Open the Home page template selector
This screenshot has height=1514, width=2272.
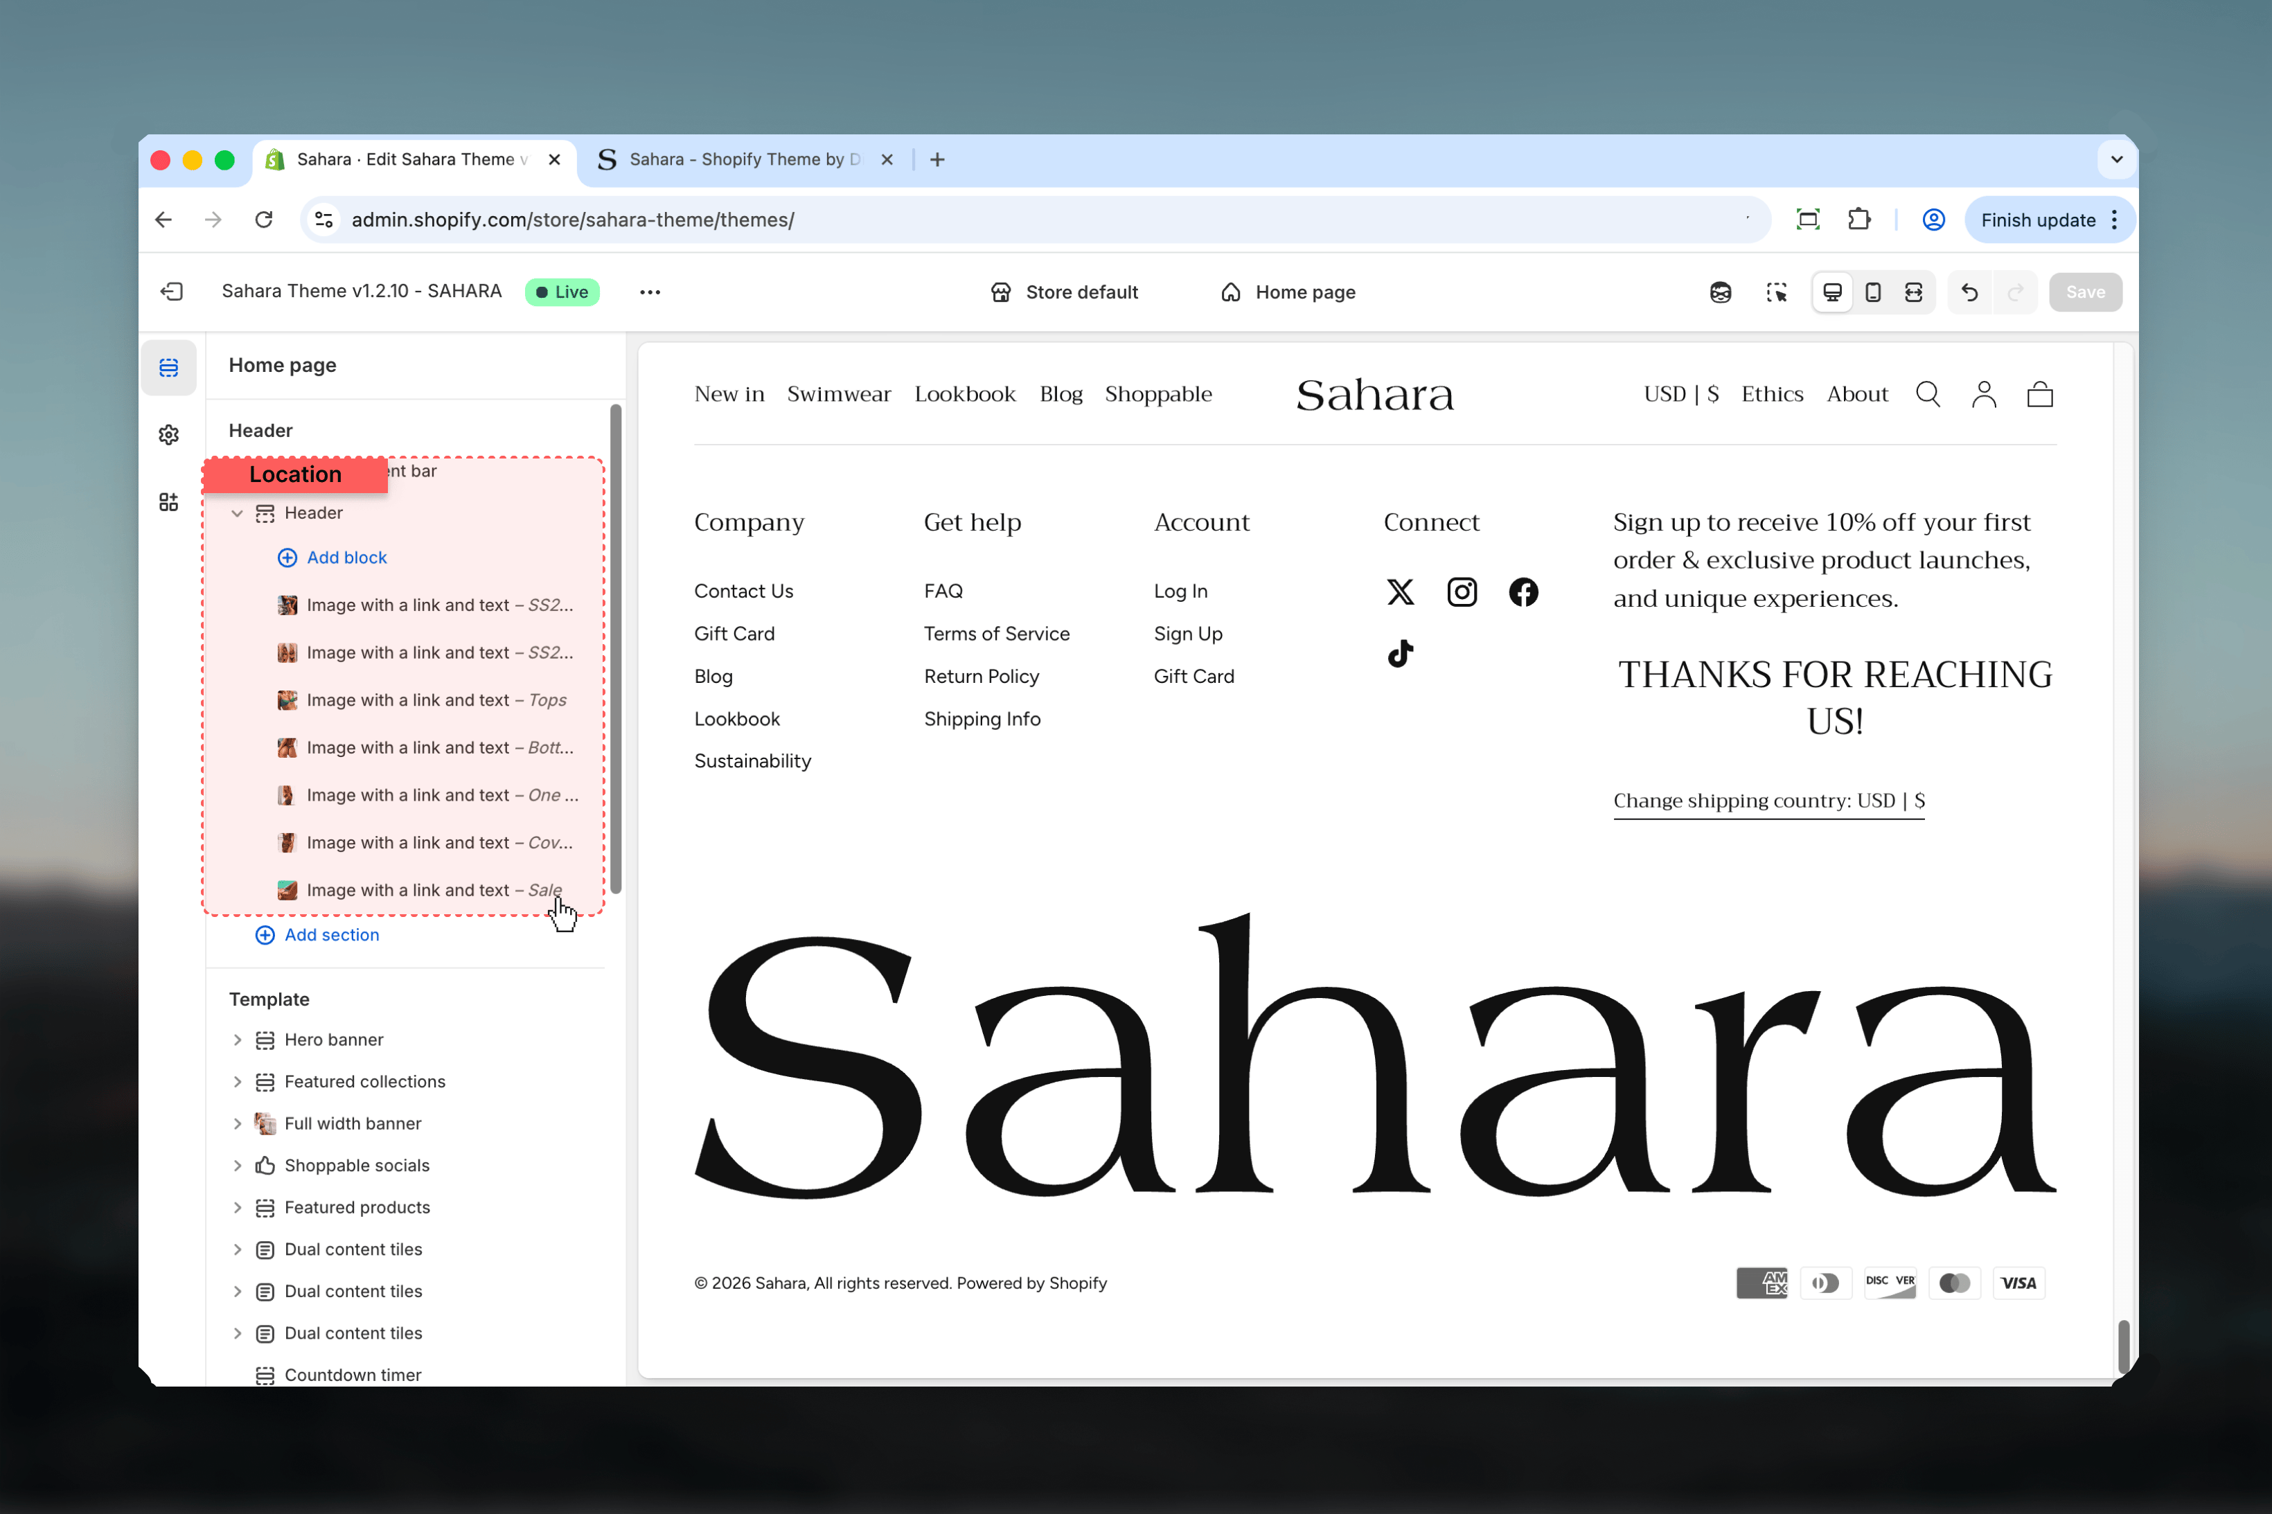(1288, 292)
